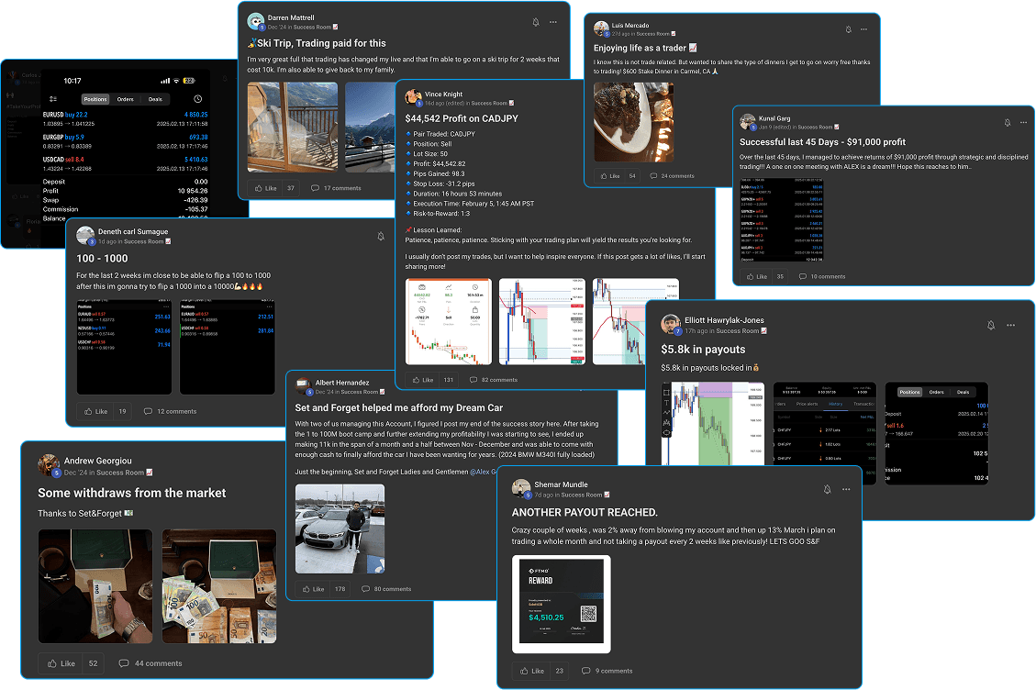The width and height of the screenshot is (1036, 690).
Task: Open more options on Kunal Garg's post
Action: click(1023, 123)
